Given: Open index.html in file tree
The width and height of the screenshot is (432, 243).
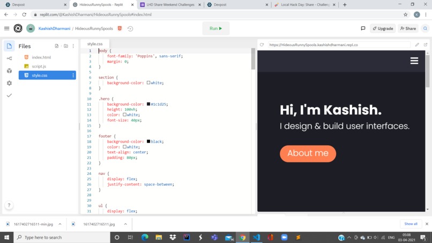Looking at the screenshot, I should pos(41,57).
